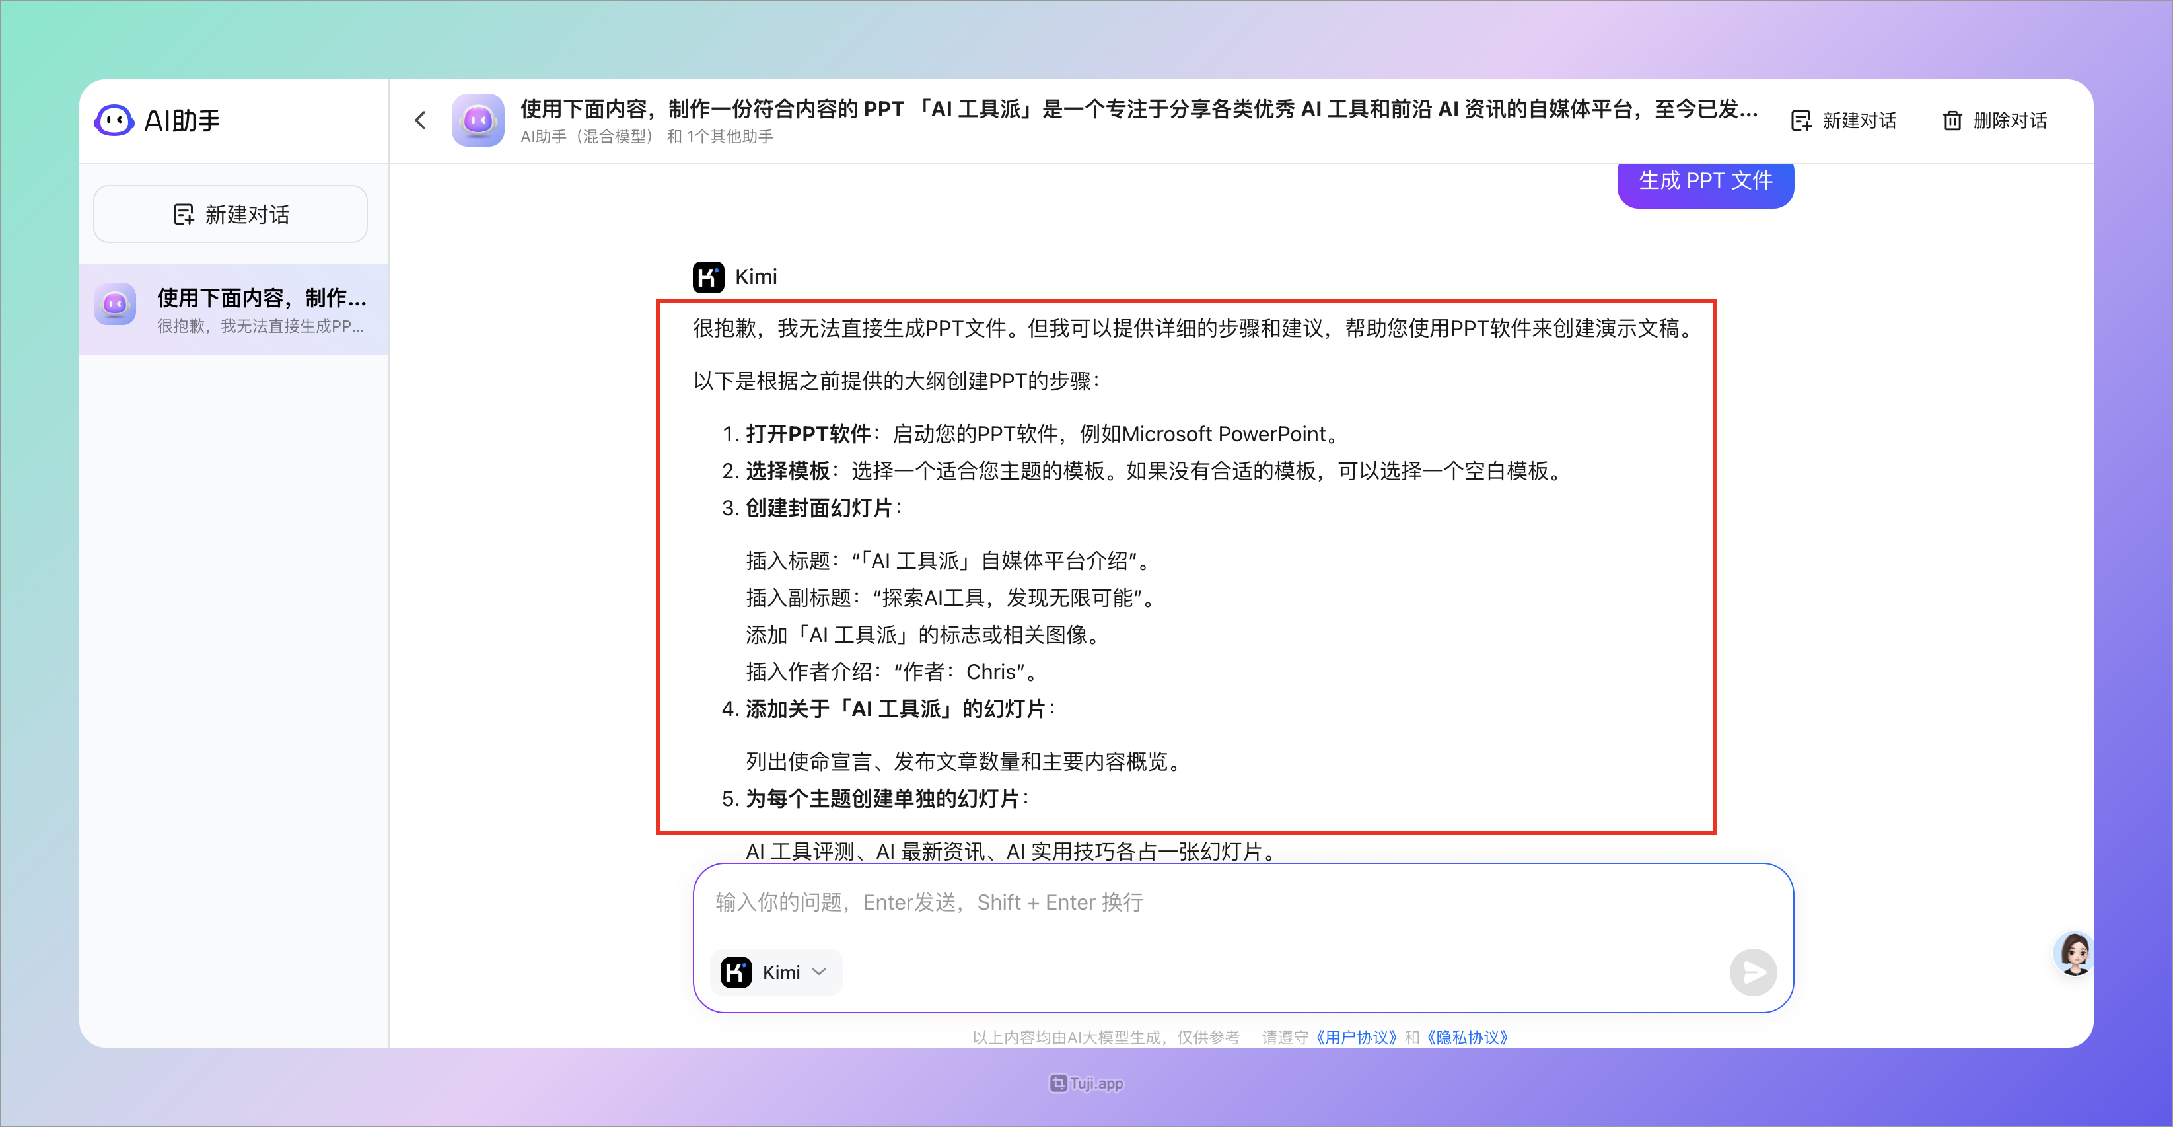
Task: Click the line 列出使命宣言、发布文章数量
Action: (964, 762)
